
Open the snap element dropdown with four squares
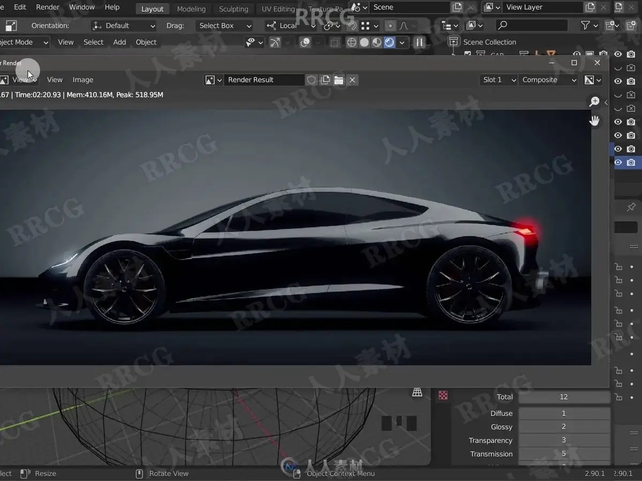[x=370, y=26]
